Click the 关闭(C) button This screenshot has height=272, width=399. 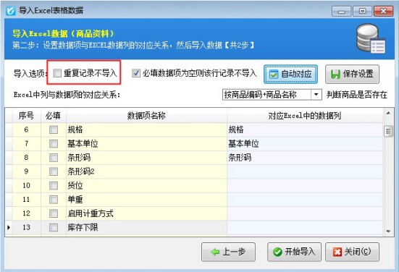(352, 252)
